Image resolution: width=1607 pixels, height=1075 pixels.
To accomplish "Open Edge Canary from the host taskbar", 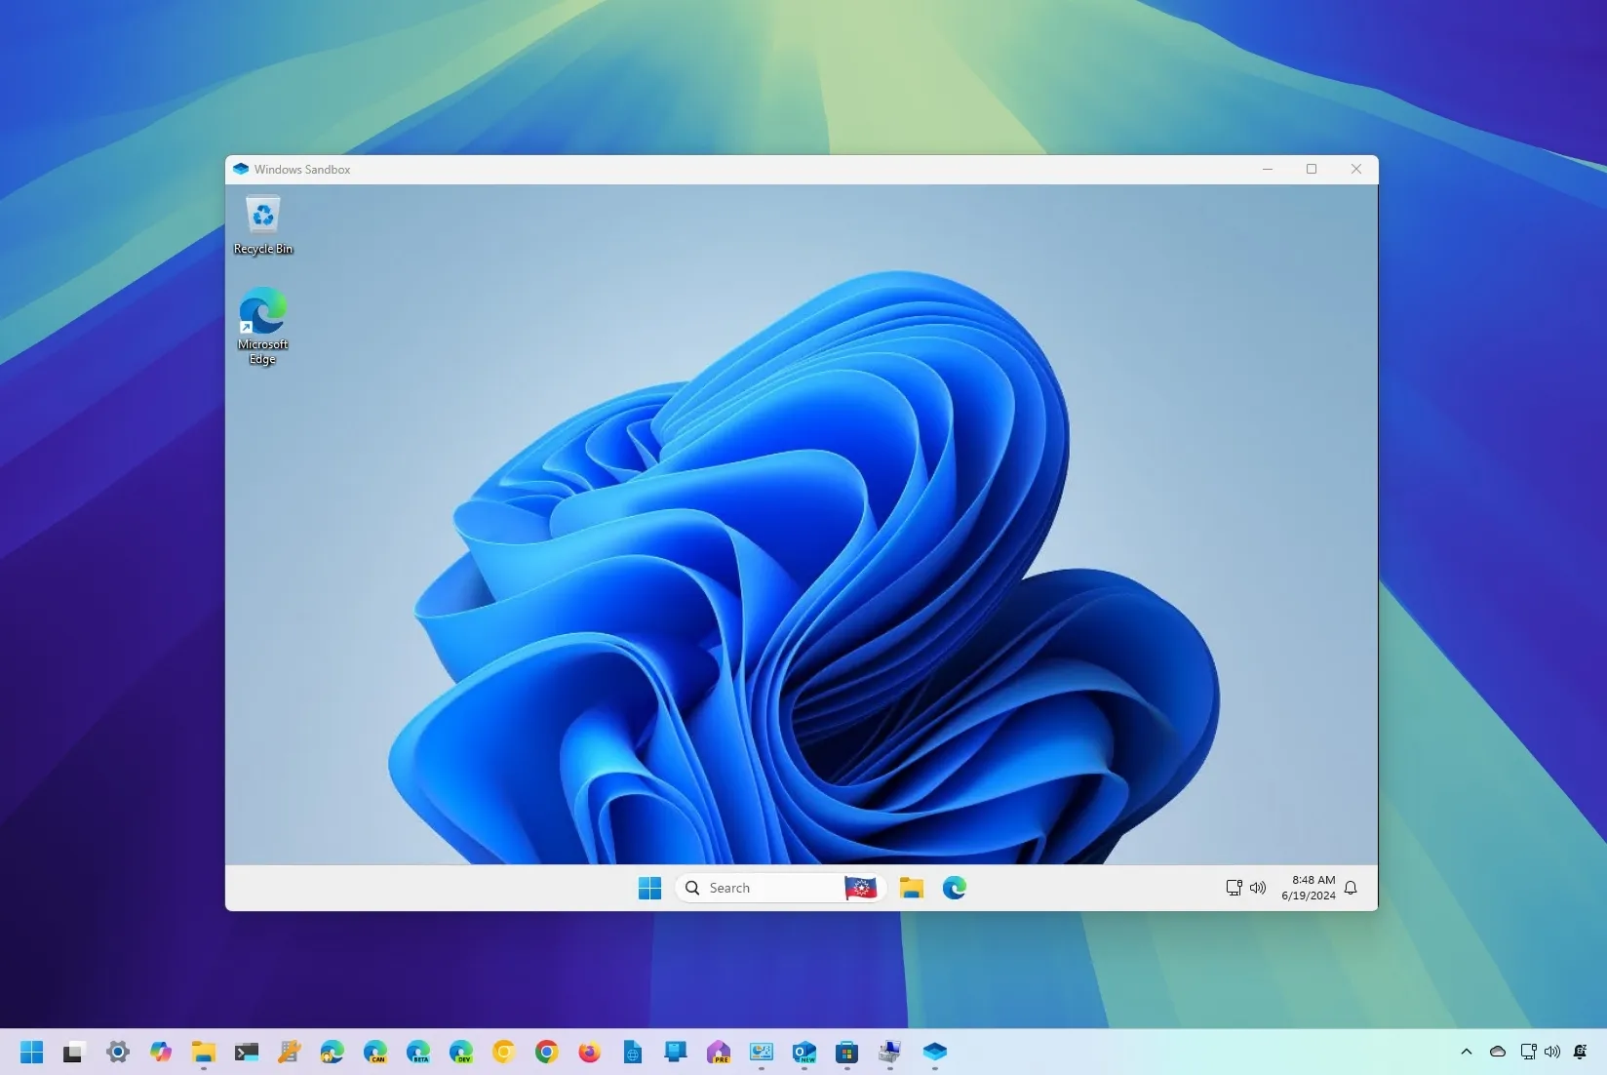I will pos(374,1054).
